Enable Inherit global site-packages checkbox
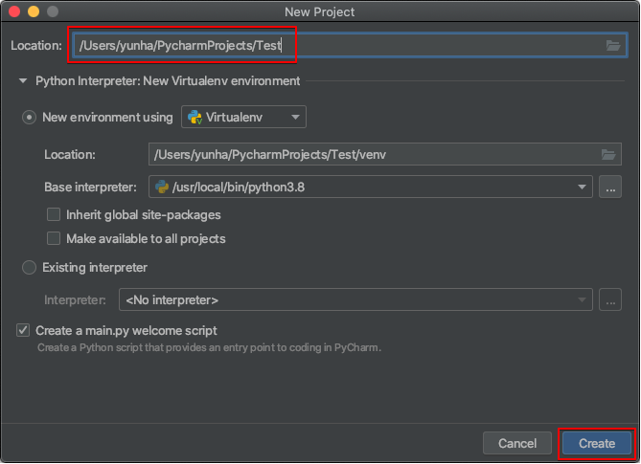Screen dimensions: 641x464 click(x=54, y=214)
